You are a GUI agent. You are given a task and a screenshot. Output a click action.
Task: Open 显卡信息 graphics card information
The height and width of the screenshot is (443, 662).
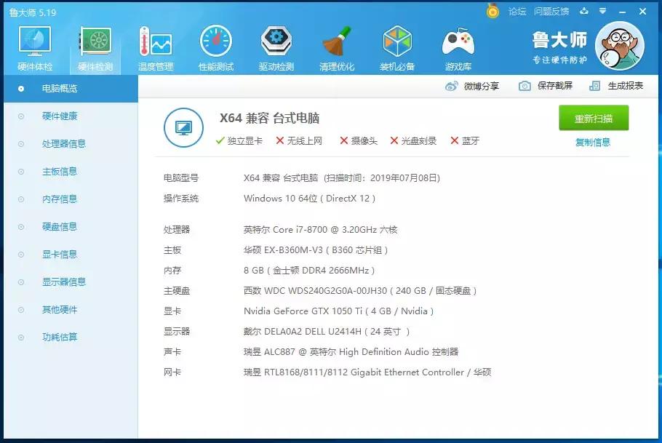tap(48, 254)
